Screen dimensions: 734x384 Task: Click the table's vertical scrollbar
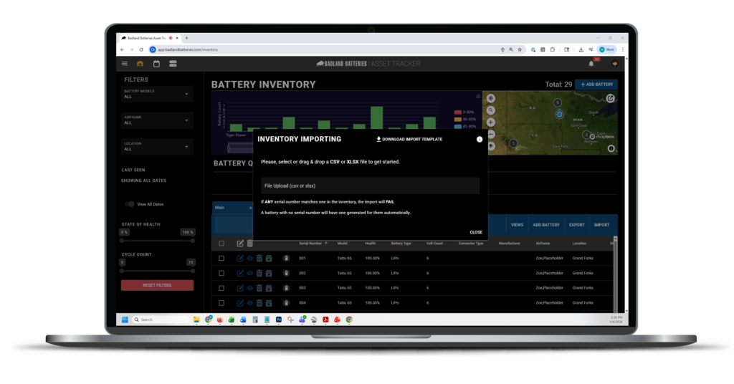615,274
